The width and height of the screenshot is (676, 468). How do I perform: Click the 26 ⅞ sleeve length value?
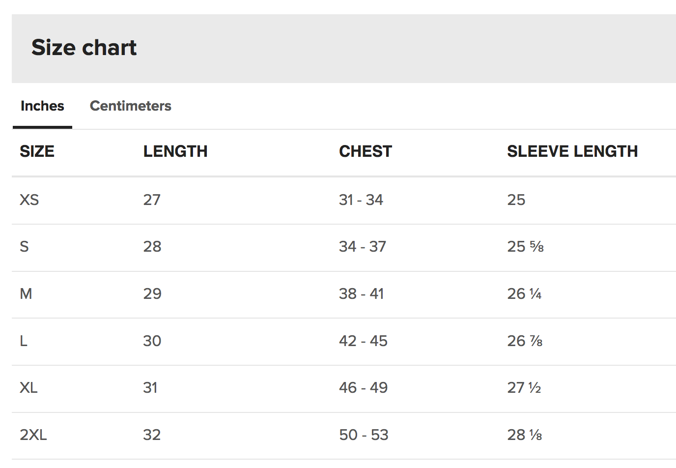point(525,341)
